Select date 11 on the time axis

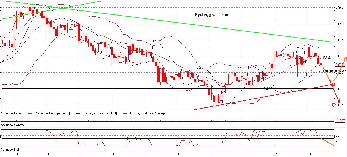point(16,154)
